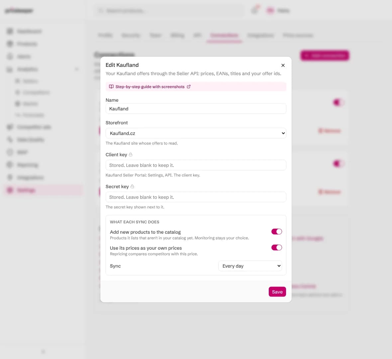Click the text The secret key shown next to it
The height and width of the screenshot is (359, 392).
pos(135,207)
